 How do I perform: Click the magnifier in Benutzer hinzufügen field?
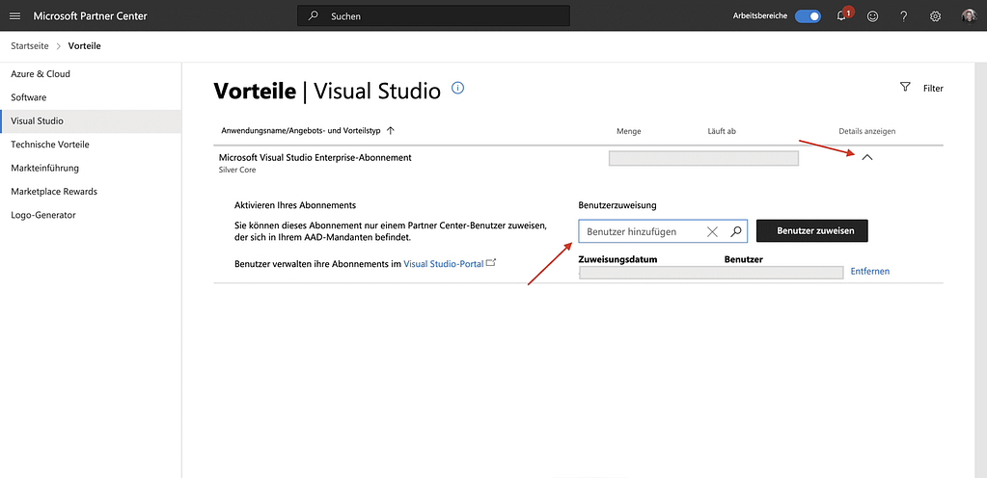[x=736, y=231]
